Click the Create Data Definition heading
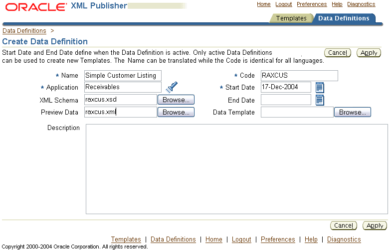Screen dimensions: 389x250 click(45, 41)
